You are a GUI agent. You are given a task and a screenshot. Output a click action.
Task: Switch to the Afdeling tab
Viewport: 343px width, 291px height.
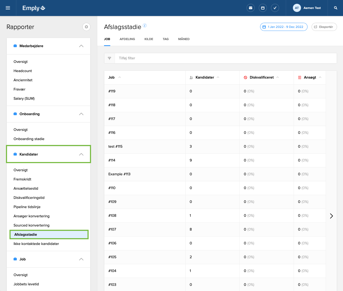(x=127, y=39)
